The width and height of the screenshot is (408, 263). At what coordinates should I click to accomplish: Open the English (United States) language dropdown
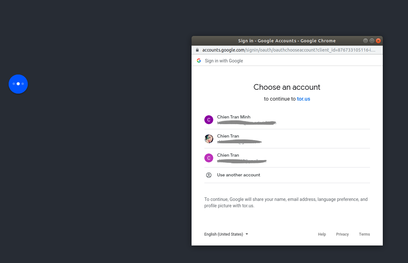click(x=226, y=234)
